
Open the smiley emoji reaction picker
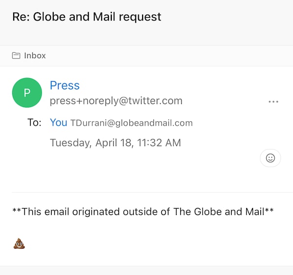point(270,158)
